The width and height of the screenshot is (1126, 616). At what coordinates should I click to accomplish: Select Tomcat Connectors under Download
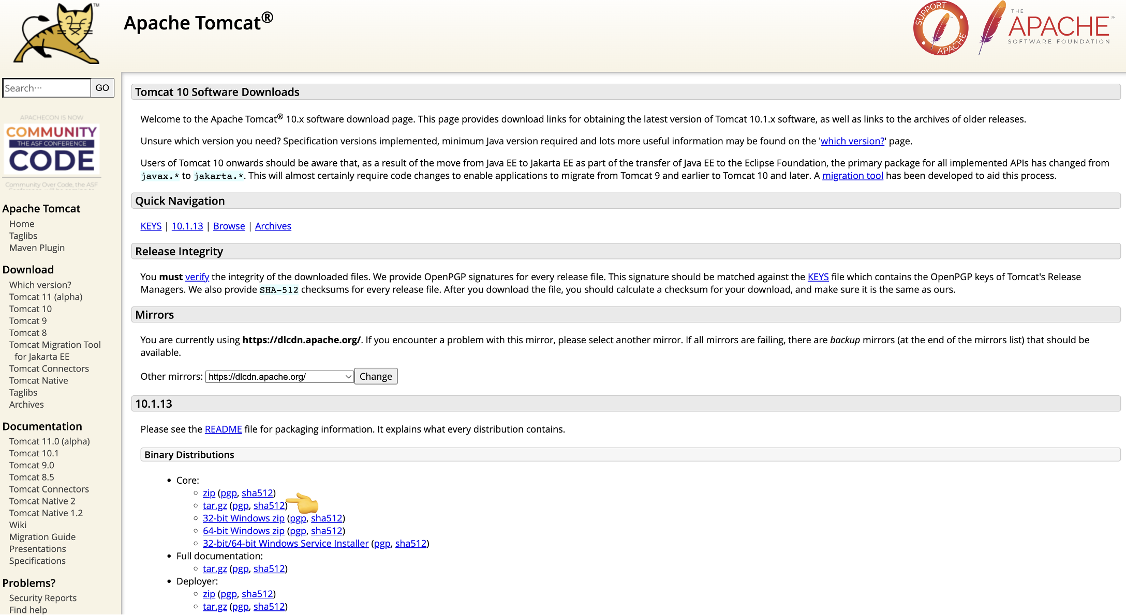point(49,368)
